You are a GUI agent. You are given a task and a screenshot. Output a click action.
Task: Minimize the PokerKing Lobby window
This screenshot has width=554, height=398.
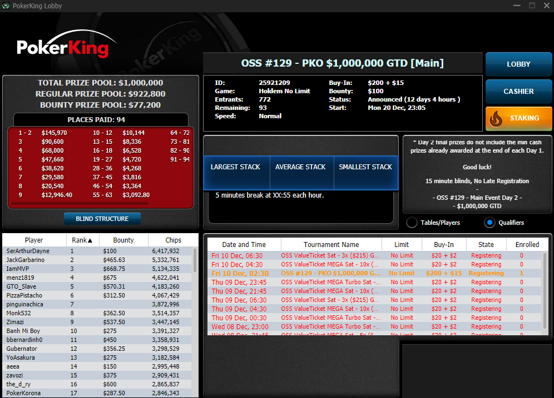(x=516, y=6)
